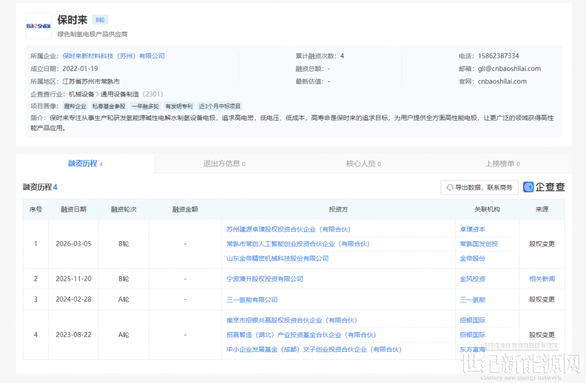
Task: Open 山东金帝精密机械科技股份有限公司 link
Action: pos(277,258)
